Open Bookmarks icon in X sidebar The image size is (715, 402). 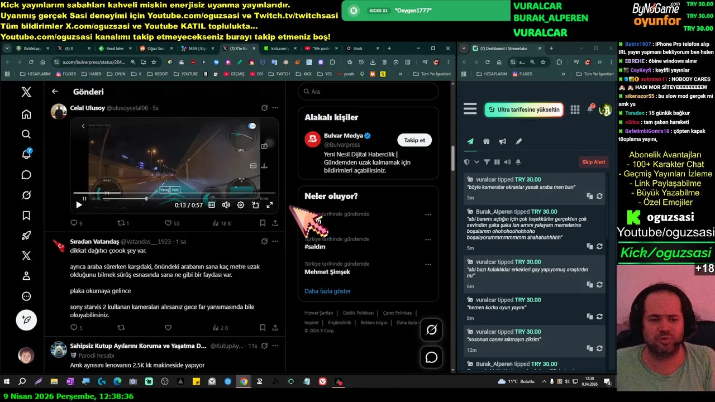pos(26,216)
